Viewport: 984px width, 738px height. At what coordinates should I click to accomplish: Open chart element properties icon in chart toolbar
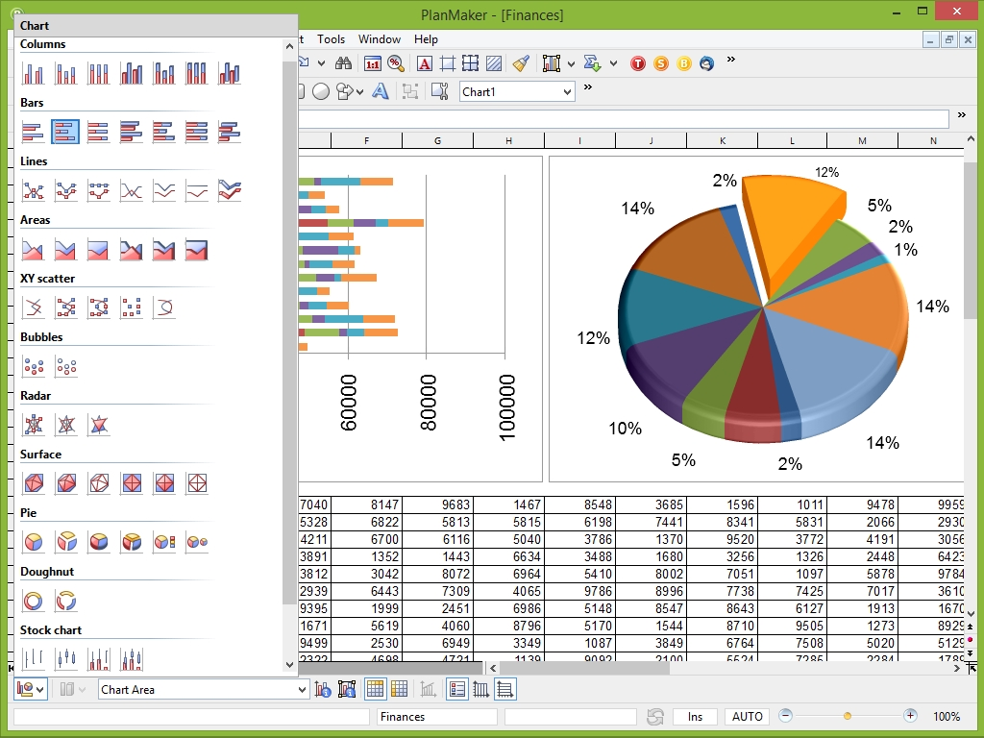click(x=323, y=690)
